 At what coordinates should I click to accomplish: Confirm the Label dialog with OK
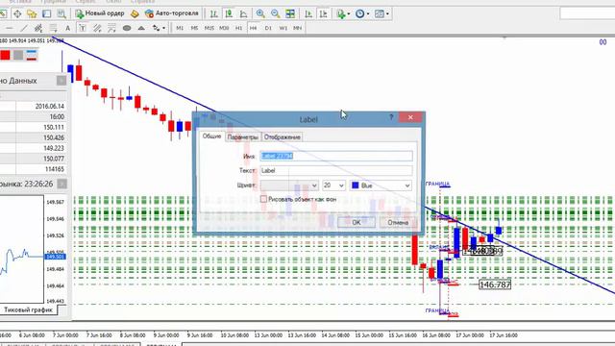357,222
